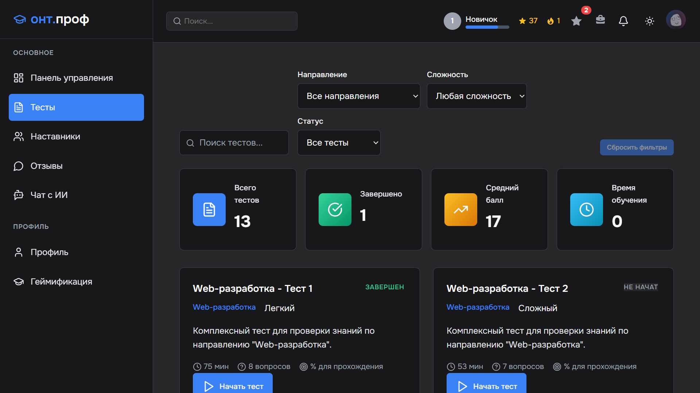Click the green checkmark Завершено icon
The height and width of the screenshot is (393, 700).
point(335,210)
